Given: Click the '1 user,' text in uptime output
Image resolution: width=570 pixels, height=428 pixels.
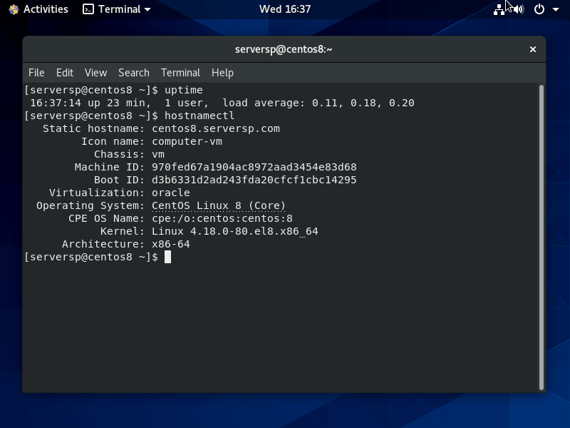Looking at the screenshot, I should click(187, 103).
